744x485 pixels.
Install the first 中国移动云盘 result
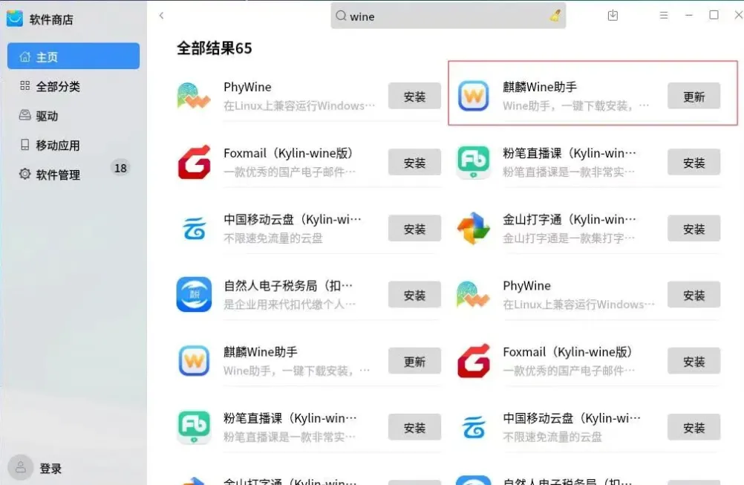pyautogui.click(x=414, y=230)
